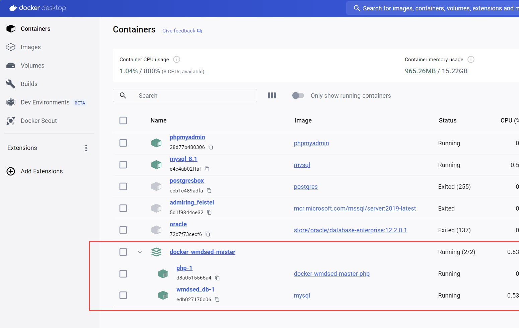Sort by the Status column header
The width and height of the screenshot is (519, 328).
click(448, 120)
